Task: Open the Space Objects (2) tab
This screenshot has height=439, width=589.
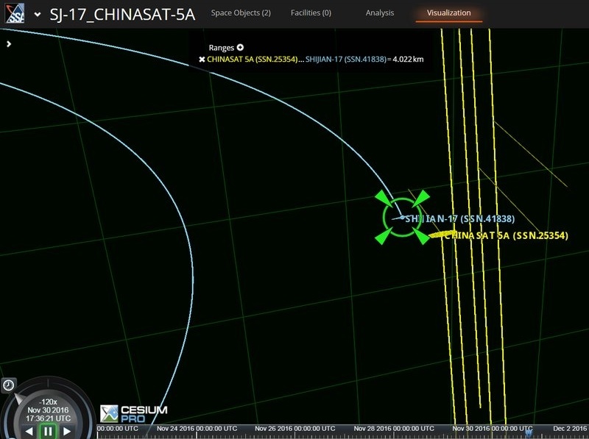Action: point(241,13)
